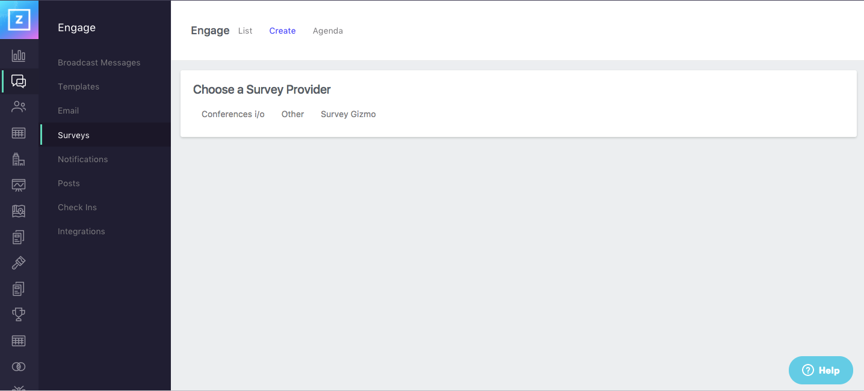Open the presentation board chart icon
This screenshot has width=864, height=391.
tap(19, 185)
